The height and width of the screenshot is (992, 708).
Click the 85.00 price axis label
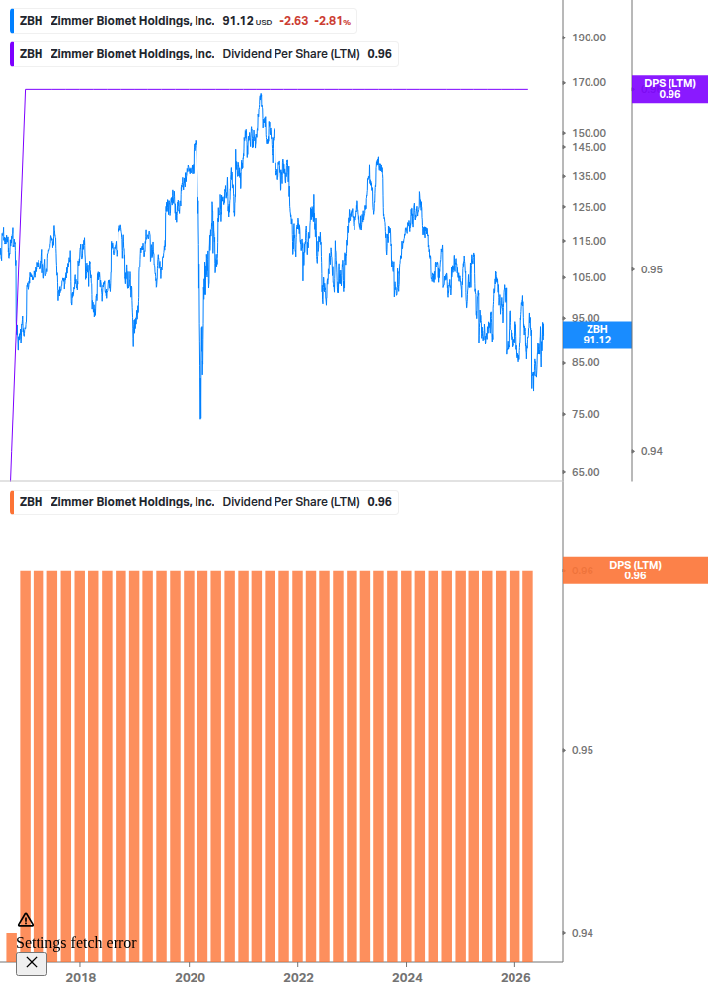pyautogui.click(x=586, y=362)
